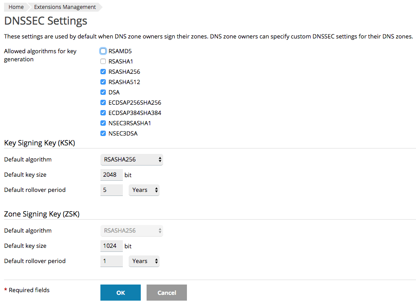This screenshot has height=306, width=416.
Task: Click the KSK default key size field
Action: pyautogui.click(x=111, y=174)
